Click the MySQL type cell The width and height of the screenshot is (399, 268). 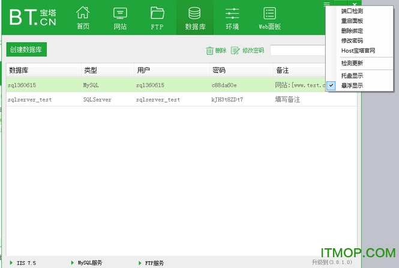91,86
